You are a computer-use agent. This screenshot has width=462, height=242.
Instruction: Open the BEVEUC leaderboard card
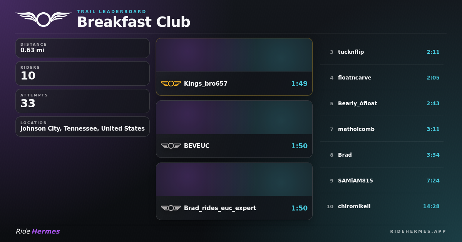[x=234, y=129]
